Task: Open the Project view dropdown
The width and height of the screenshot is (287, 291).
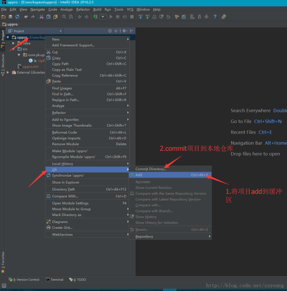Action: (60, 31)
